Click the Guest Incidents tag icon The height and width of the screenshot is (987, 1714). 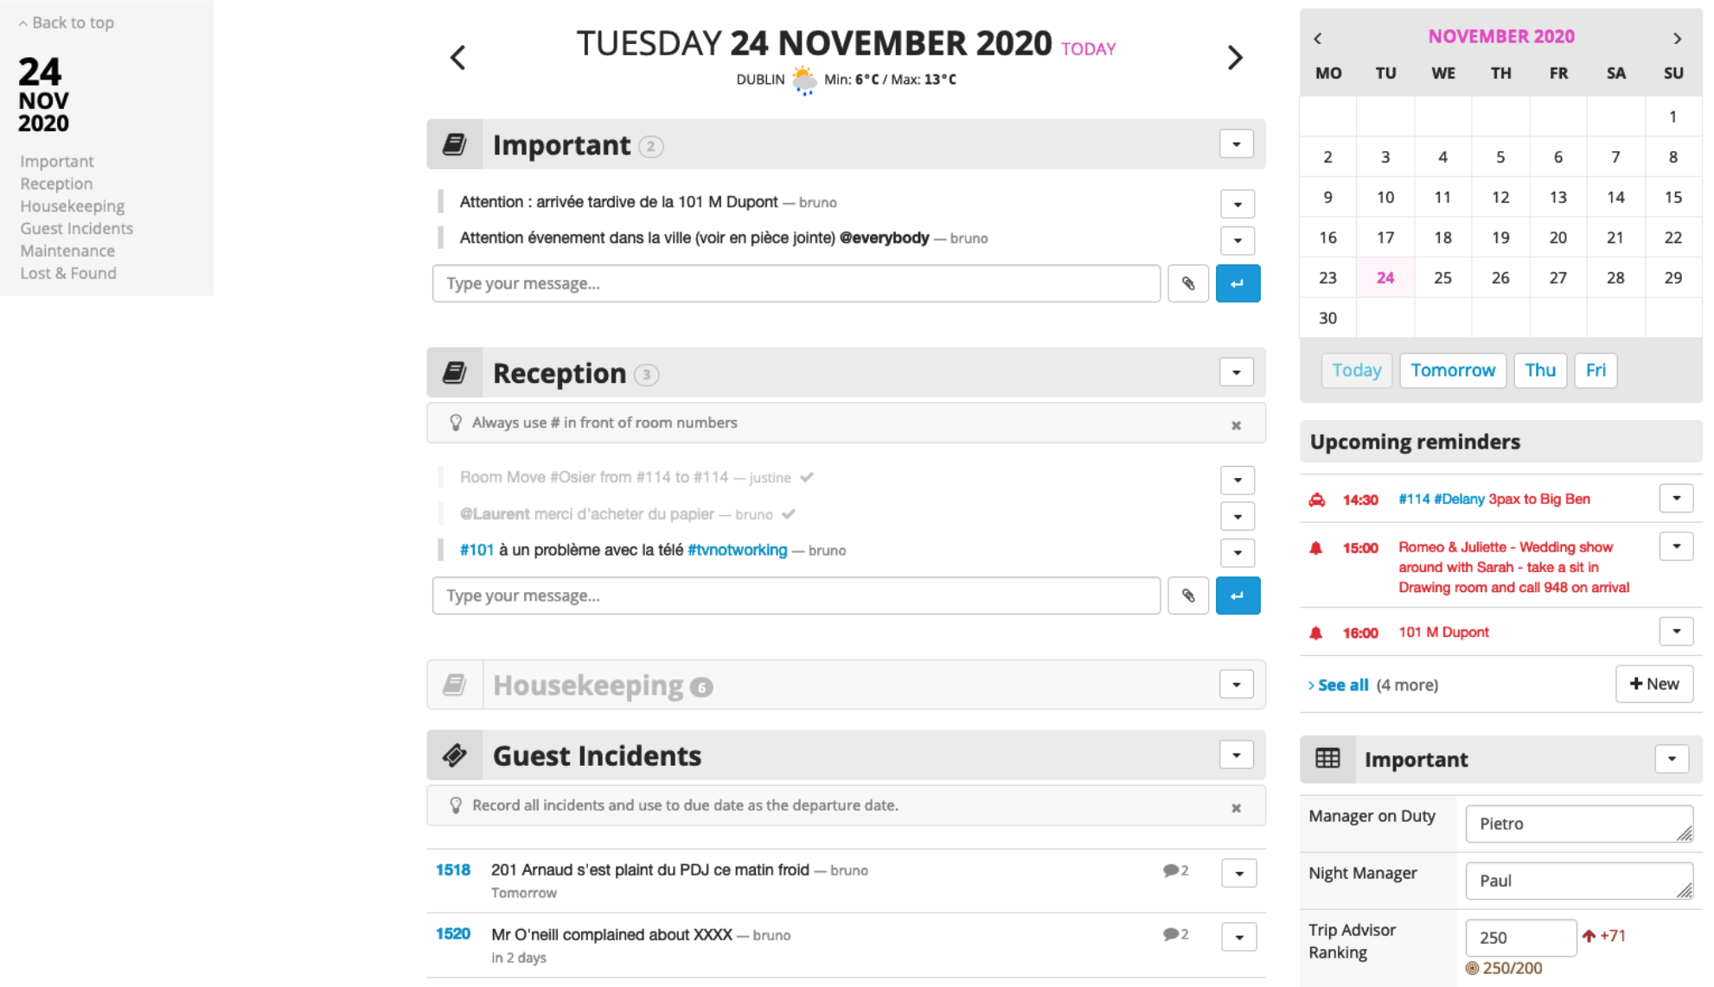pos(455,755)
